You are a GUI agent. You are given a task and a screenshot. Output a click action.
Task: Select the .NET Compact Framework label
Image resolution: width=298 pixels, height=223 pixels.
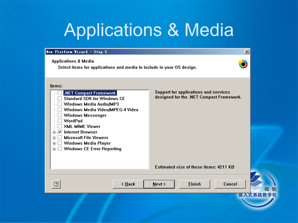pyautogui.click(x=90, y=93)
